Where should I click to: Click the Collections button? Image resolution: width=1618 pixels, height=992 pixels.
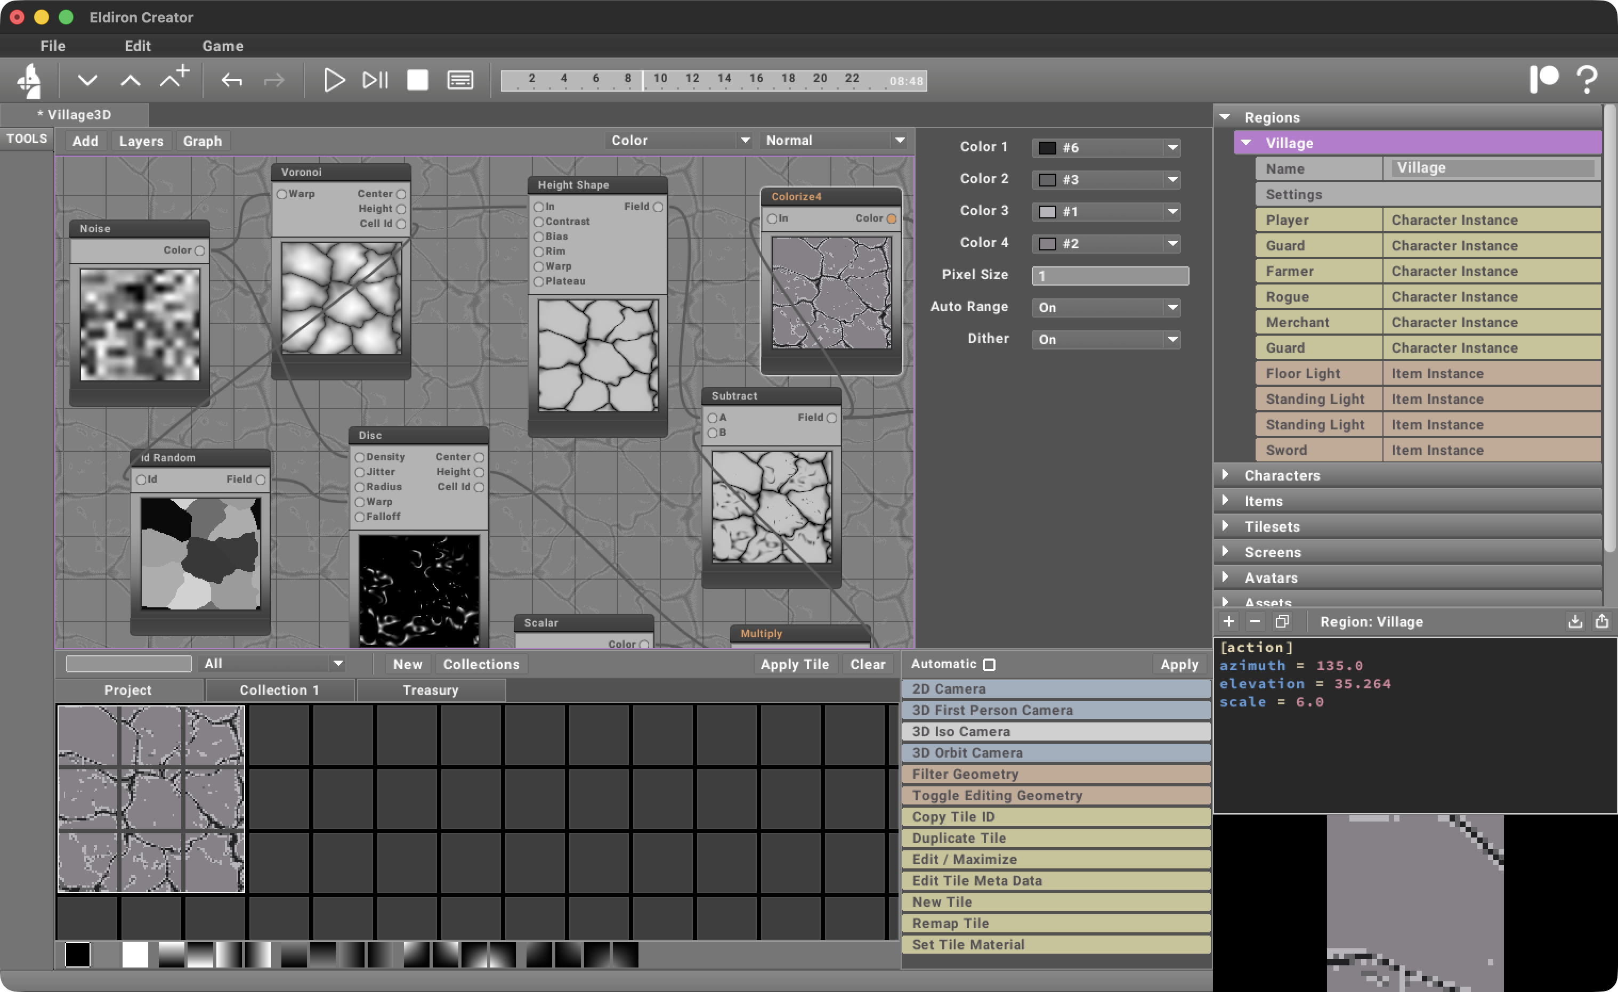click(481, 664)
